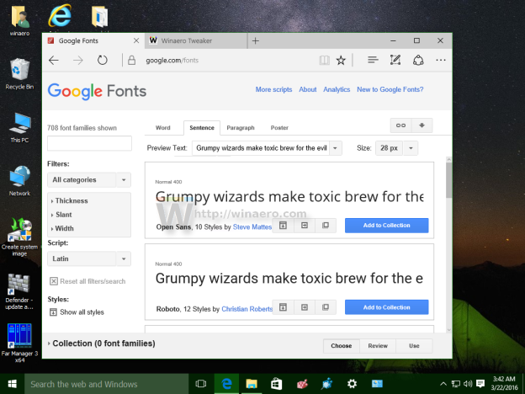Viewport: 525px width, 394px height.
Task: Expand the Width filter
Action: click(62, 228)
